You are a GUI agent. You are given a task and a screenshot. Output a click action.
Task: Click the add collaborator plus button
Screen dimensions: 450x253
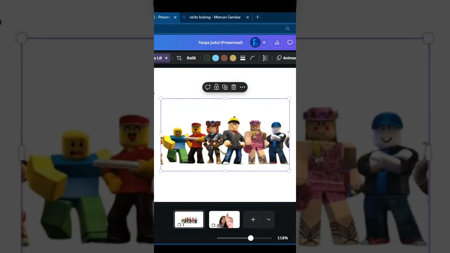264,43
